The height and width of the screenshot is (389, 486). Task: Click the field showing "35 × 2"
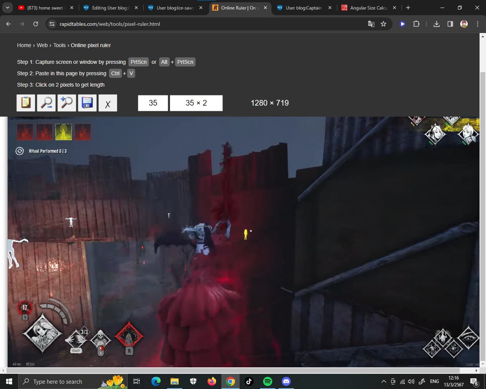[196, 103]
